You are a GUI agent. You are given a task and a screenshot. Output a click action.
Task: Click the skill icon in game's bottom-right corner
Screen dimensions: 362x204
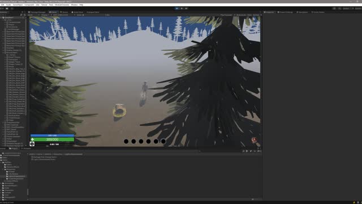coord(254,140)
